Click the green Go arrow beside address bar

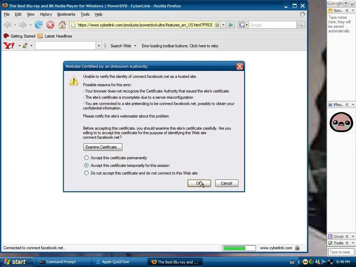(x=231, y=25)
